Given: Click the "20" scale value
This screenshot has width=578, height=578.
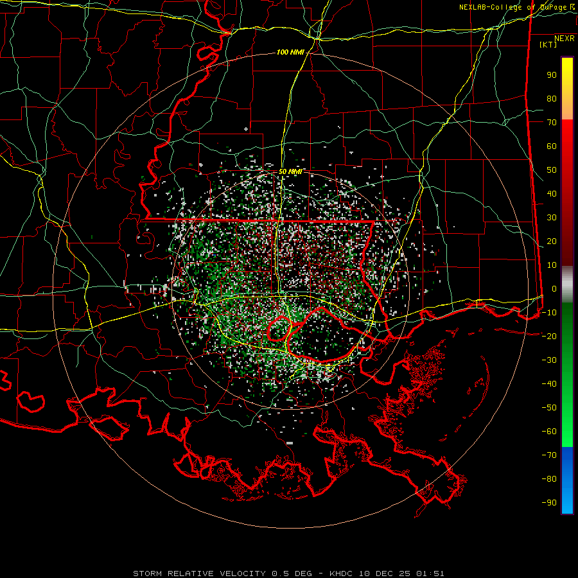Looking at the screenshot, I should tap(552, 241).
